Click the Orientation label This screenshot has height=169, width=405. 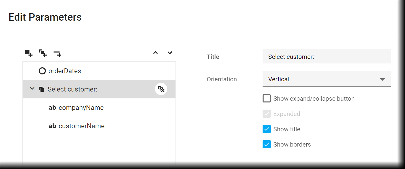[x=222, y=79]
